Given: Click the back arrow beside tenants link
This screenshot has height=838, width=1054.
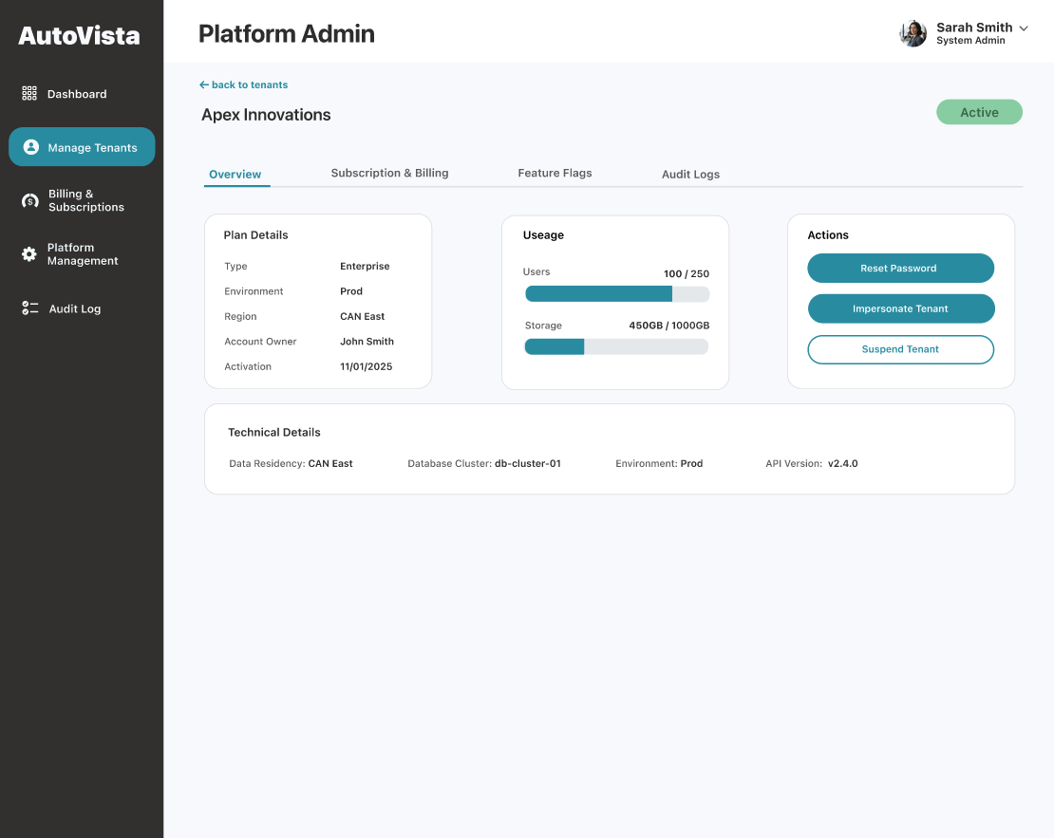Looking at the screenshot, I should 204,84.
